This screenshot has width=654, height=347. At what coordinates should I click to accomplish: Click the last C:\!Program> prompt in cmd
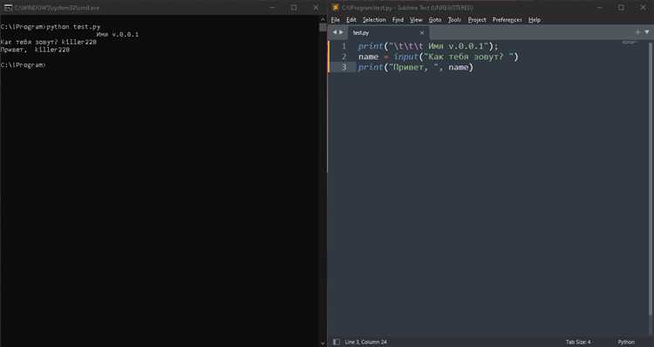point(23,65)
